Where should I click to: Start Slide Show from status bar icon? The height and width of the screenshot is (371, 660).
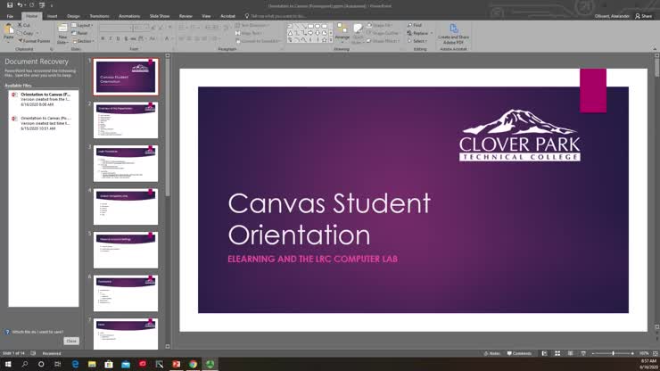click(x=583, y=353)
